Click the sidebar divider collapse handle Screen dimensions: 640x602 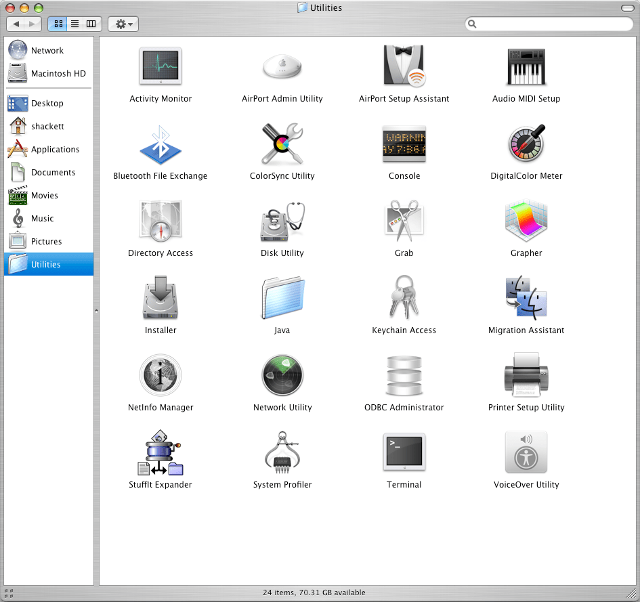pyautogui.click(x=96, y=311)
